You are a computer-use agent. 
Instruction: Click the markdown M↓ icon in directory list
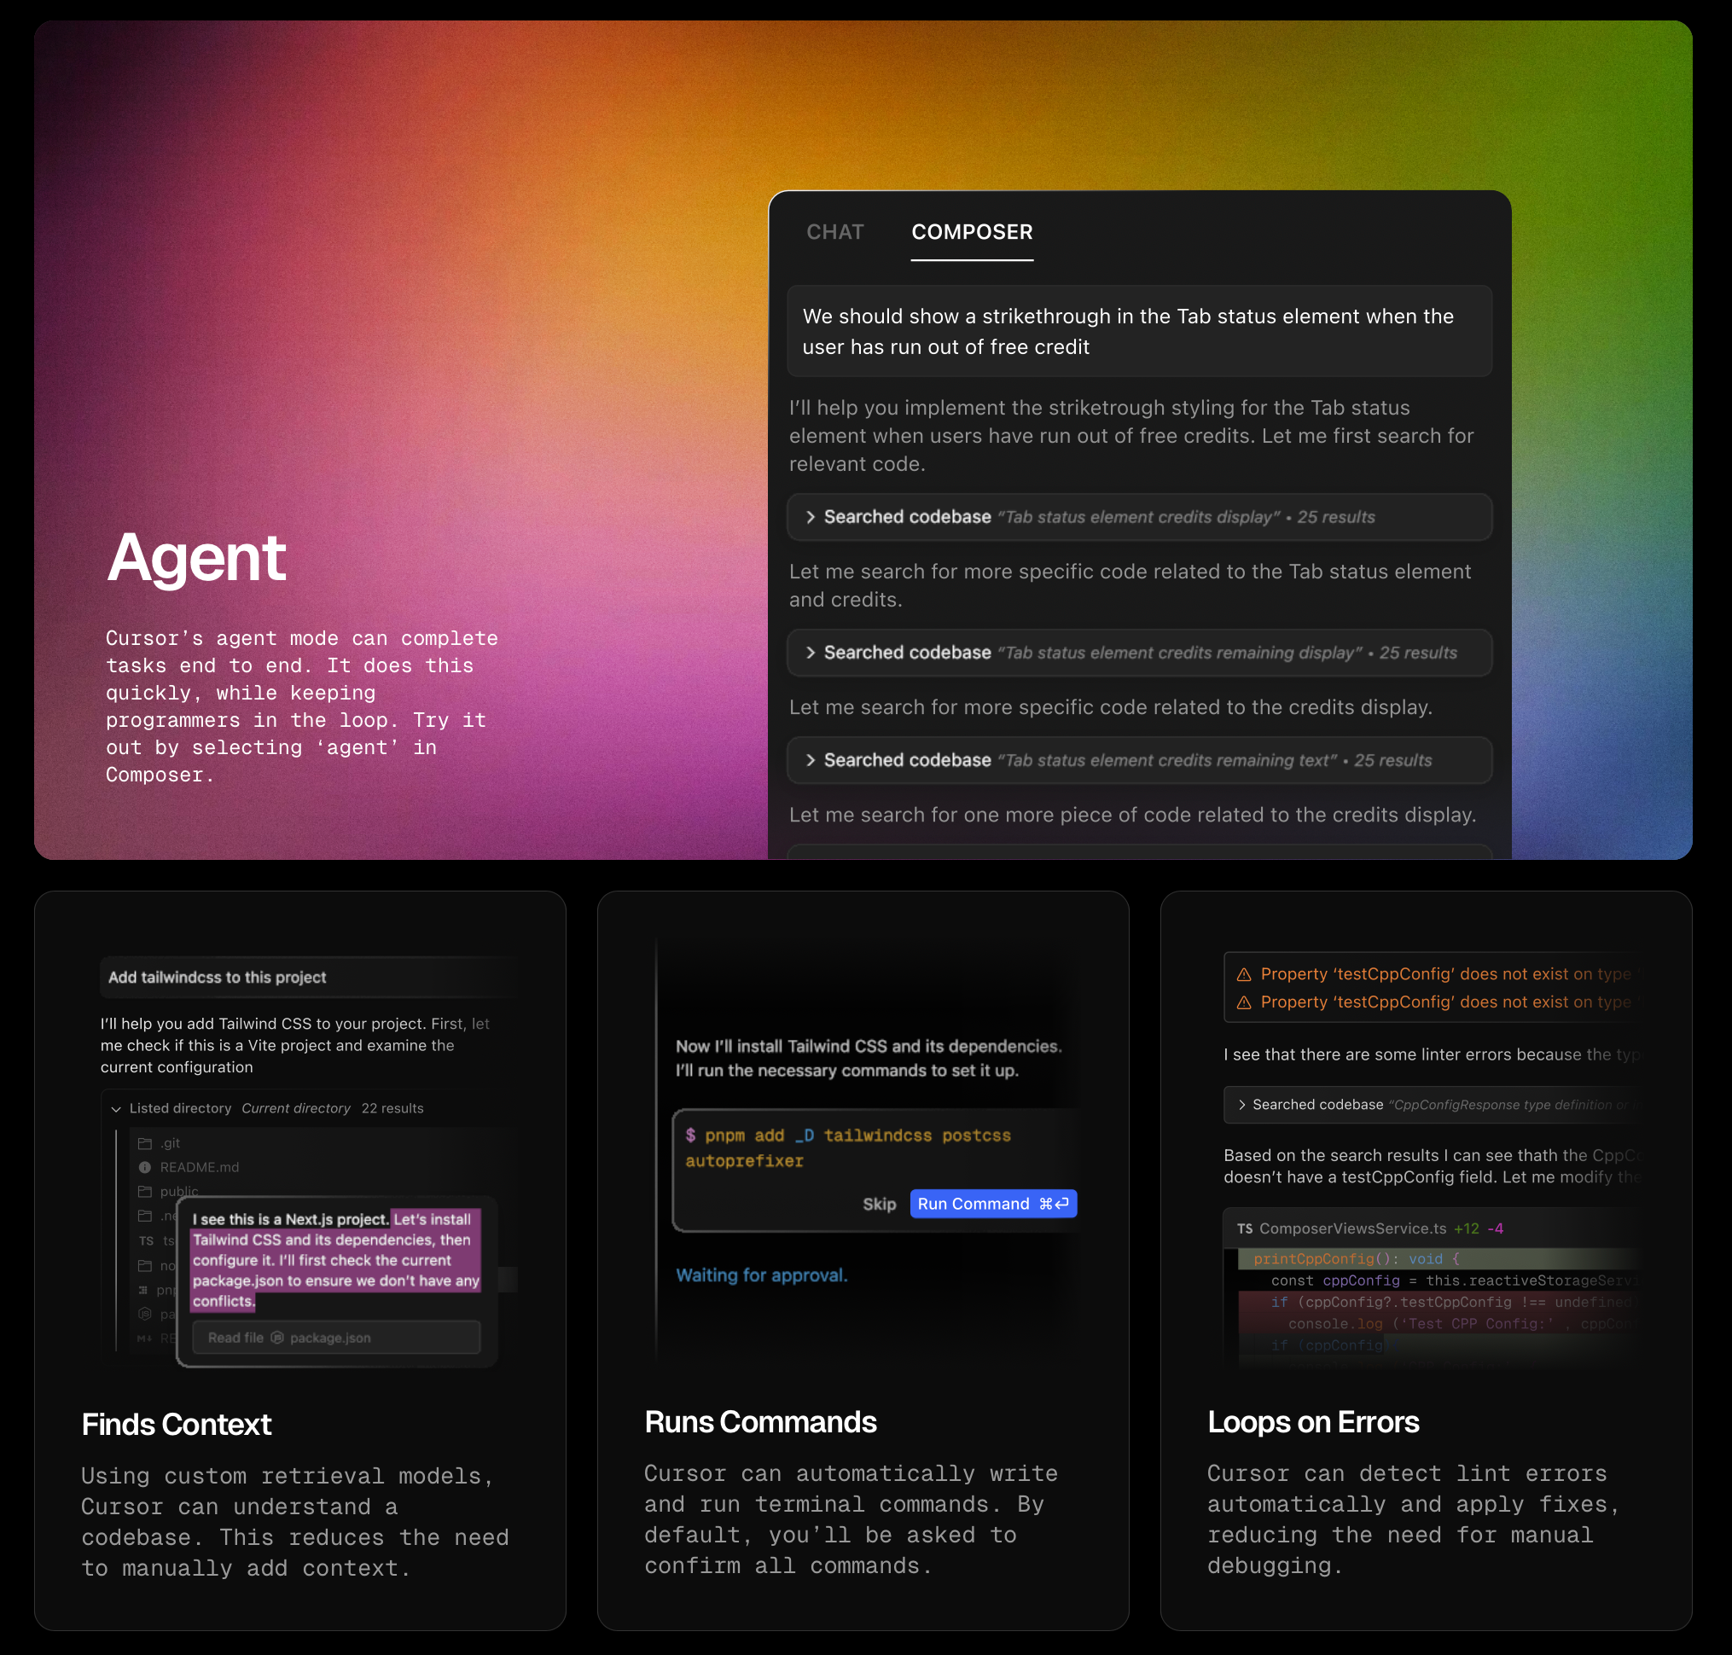point(145,1339)
